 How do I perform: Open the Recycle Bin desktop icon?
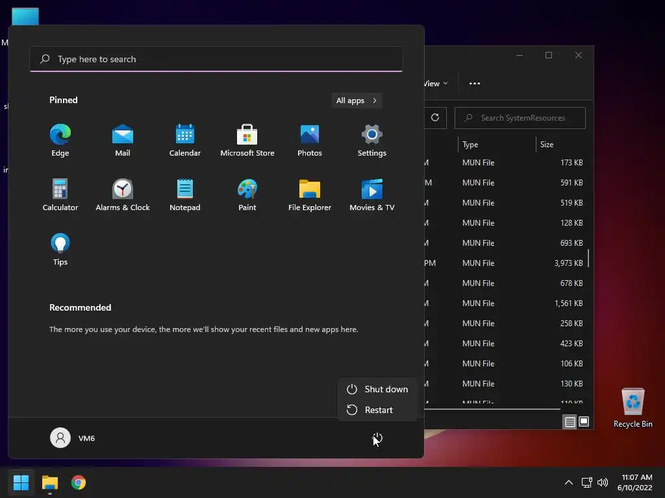[633, 408]
